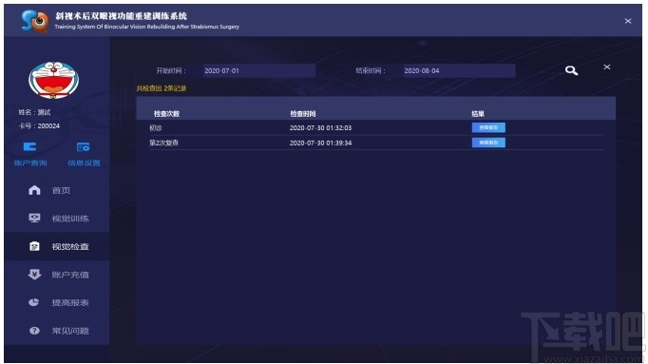The image size is (648, 364).
Task: Click the 检查时间 column header
Action: point(303,114)
